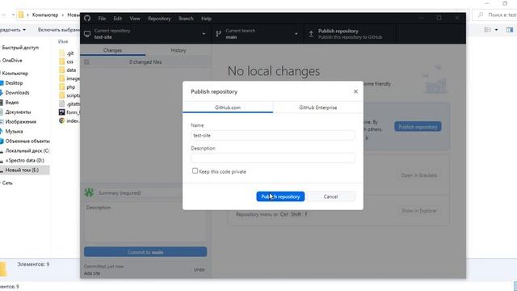The image size is (517, 291).
Task: Open Spectro data (D:) drive
Action: [x=25, y=160]
